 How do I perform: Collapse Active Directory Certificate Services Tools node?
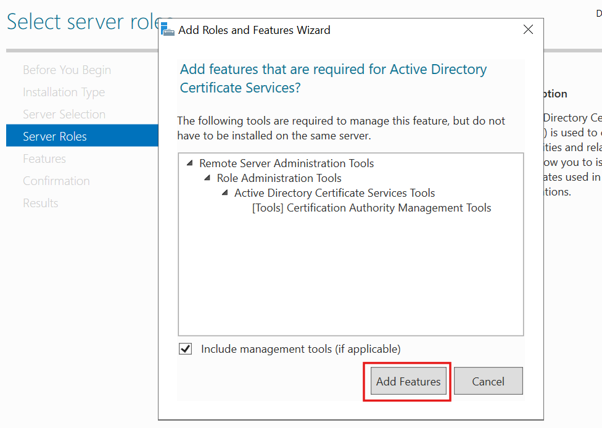[x=225, y=192]
